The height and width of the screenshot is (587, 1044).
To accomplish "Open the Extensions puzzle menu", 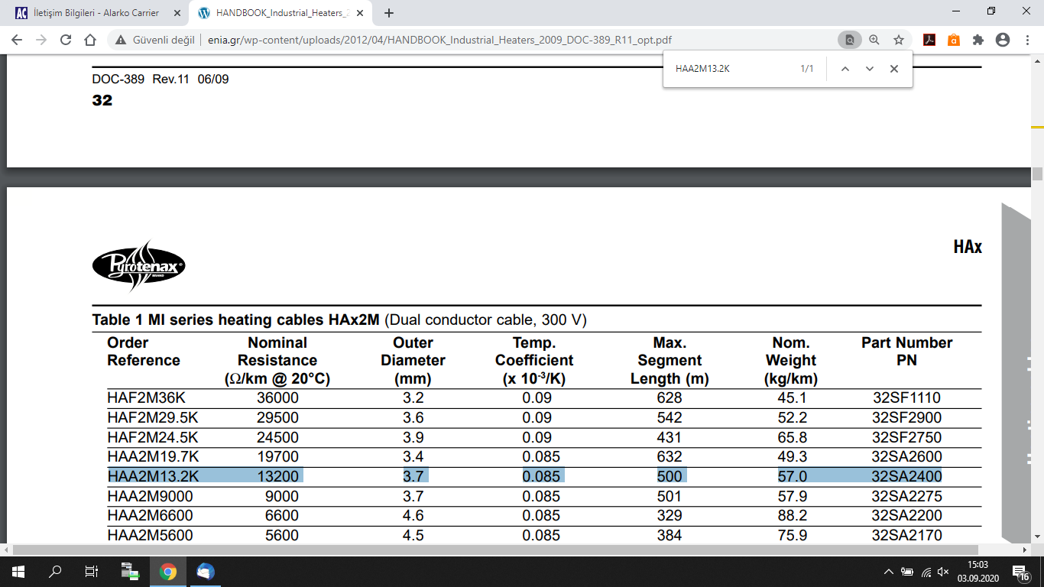I will (978, 41).
